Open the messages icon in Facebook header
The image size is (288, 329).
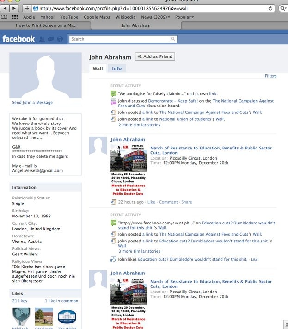[x=51, y=39]
